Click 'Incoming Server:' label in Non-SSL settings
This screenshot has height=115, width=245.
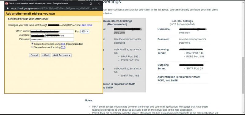pos(163,51)
